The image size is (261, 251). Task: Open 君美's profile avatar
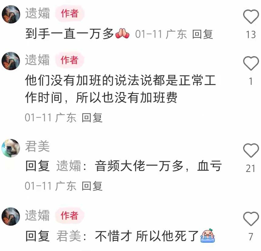coord(11,148)
